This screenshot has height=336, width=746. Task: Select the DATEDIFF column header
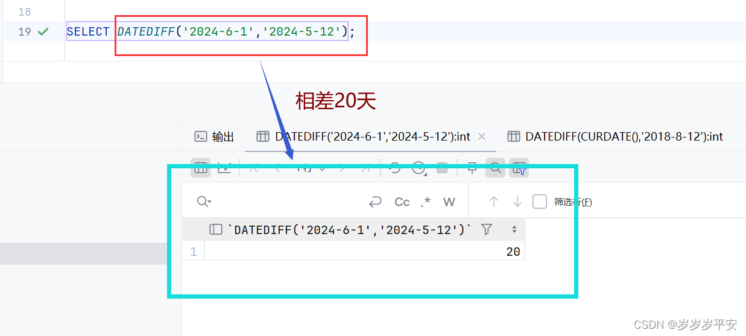pyautogui.click(x=365, y=229)
